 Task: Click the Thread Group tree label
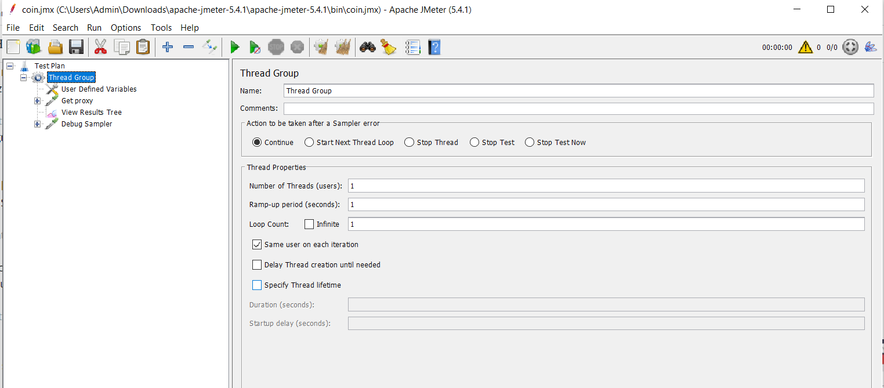(x=71, y=77)
